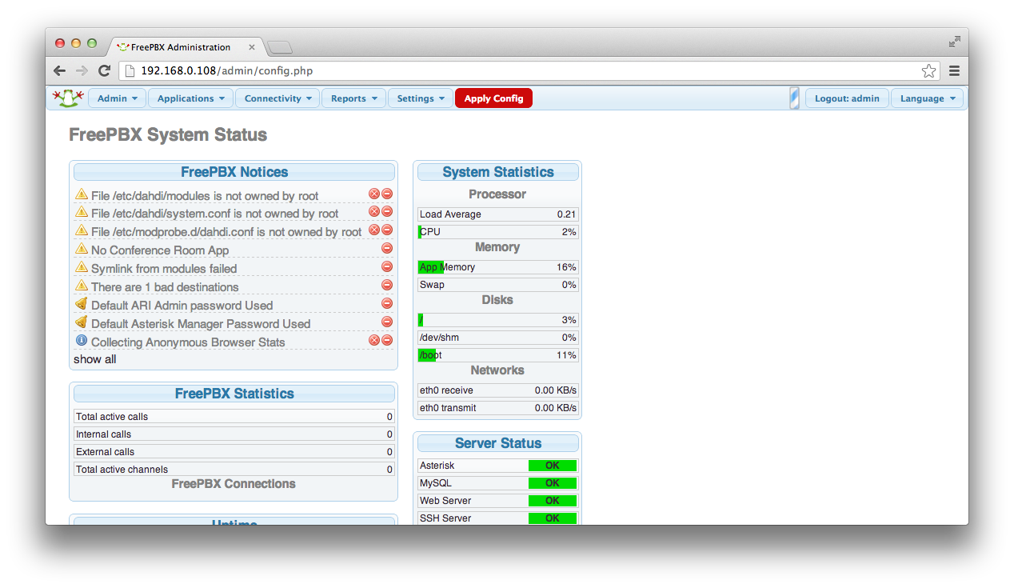The width and height of the screenshot is (1014, 588).
Task: Open a new browser tab
Action: pyautogui.click(x=279, y=47)
